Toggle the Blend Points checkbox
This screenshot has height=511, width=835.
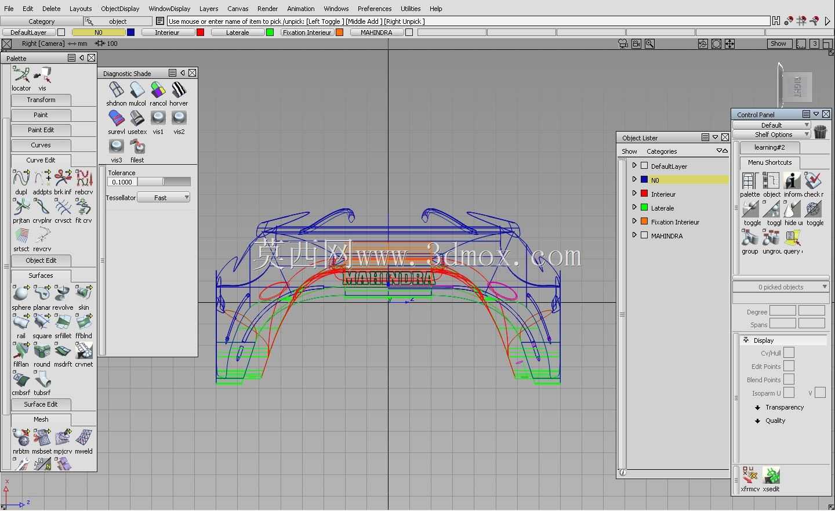(x=789, y=379)
